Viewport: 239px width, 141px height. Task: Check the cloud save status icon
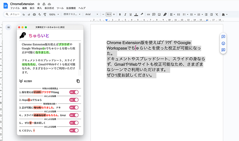click(x=49, y=4)
